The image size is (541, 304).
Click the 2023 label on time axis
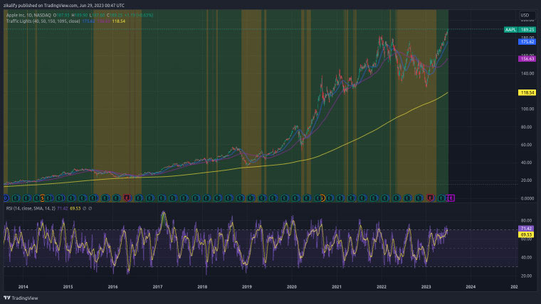tap(426, 287)
